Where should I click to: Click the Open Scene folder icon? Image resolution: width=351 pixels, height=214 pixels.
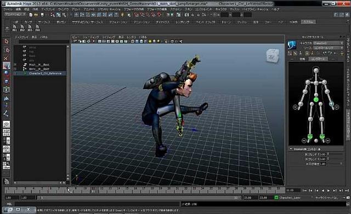click(x=36, y=15)
